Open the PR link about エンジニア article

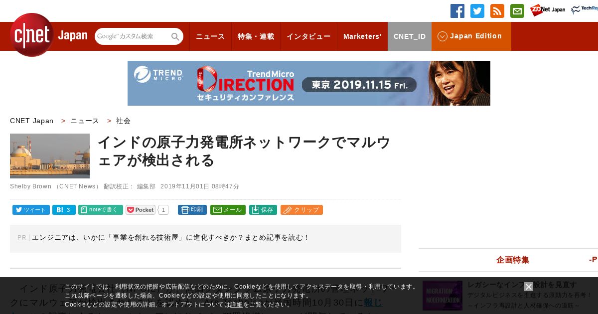click(170, 238)
